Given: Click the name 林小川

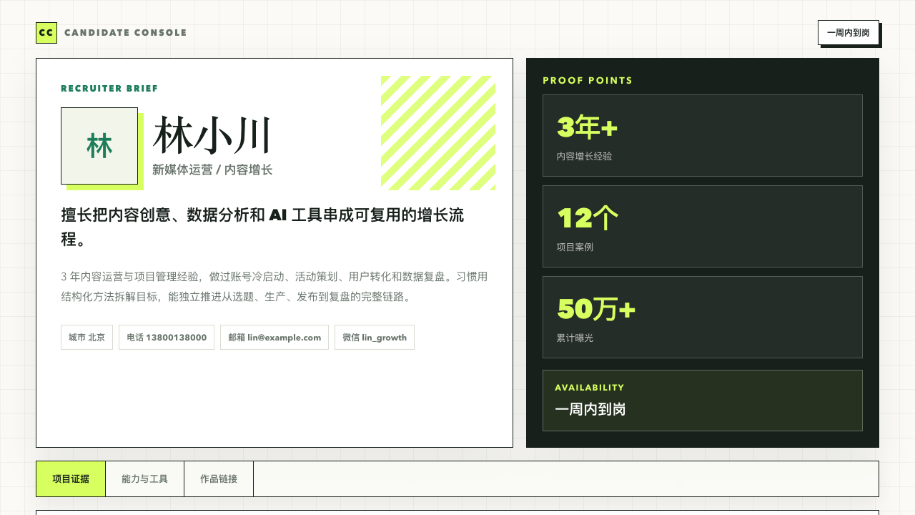Looking at the screenshot, I should [212, 136].
